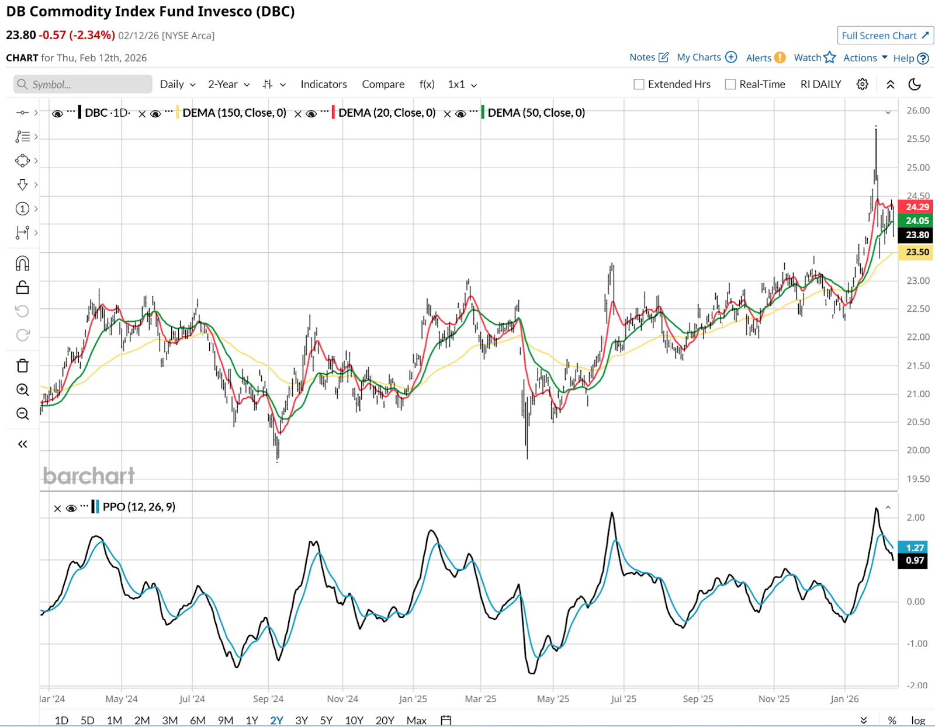Open the Notes link
Screen dimensions: 935x727
[649, 57]
